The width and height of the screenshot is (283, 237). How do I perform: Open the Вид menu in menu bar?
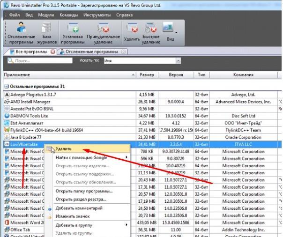pyautogui.click(x=29, y=15)
